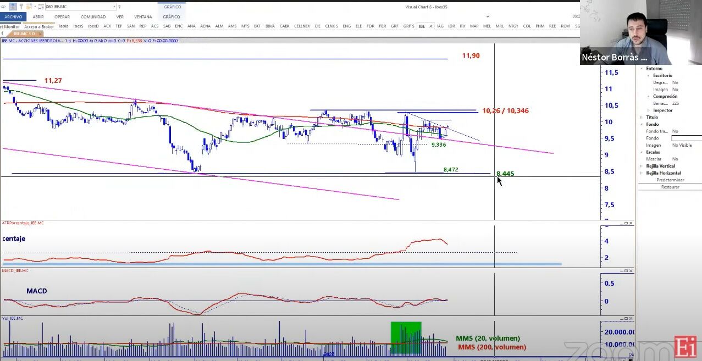Maximize the Vol_IBE.MC volume pane

626,318
